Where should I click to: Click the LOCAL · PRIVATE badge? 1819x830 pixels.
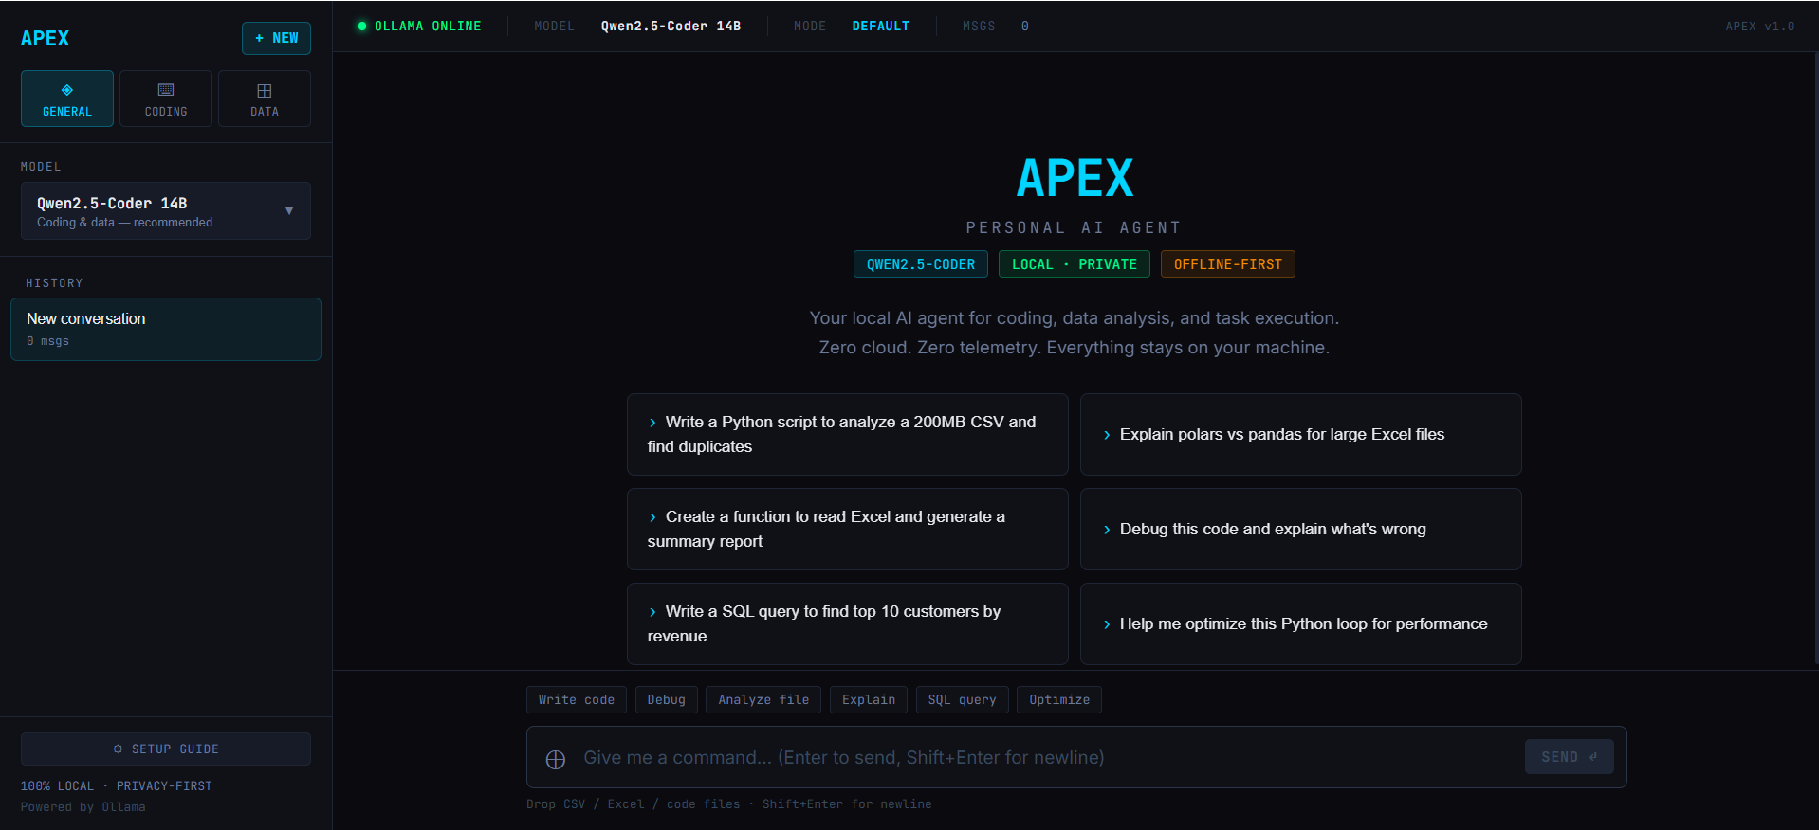[x=1075, y=264]
